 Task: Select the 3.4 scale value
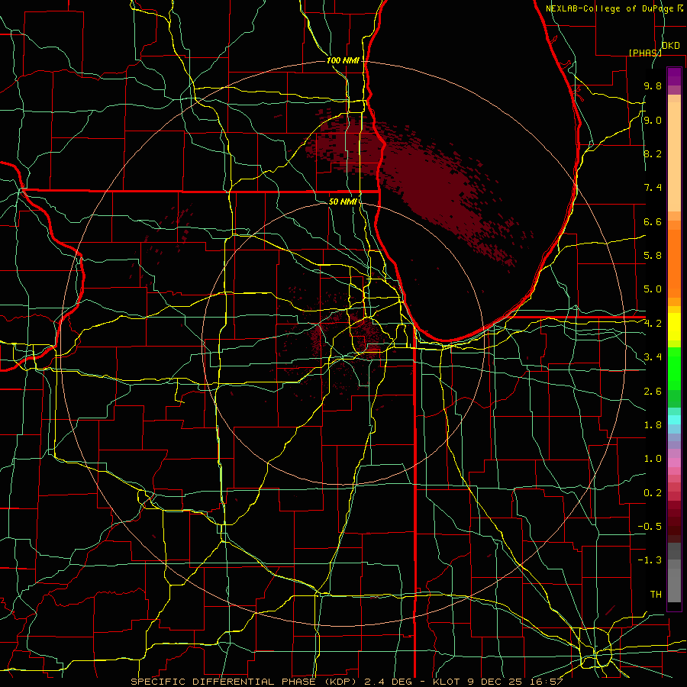653,357
